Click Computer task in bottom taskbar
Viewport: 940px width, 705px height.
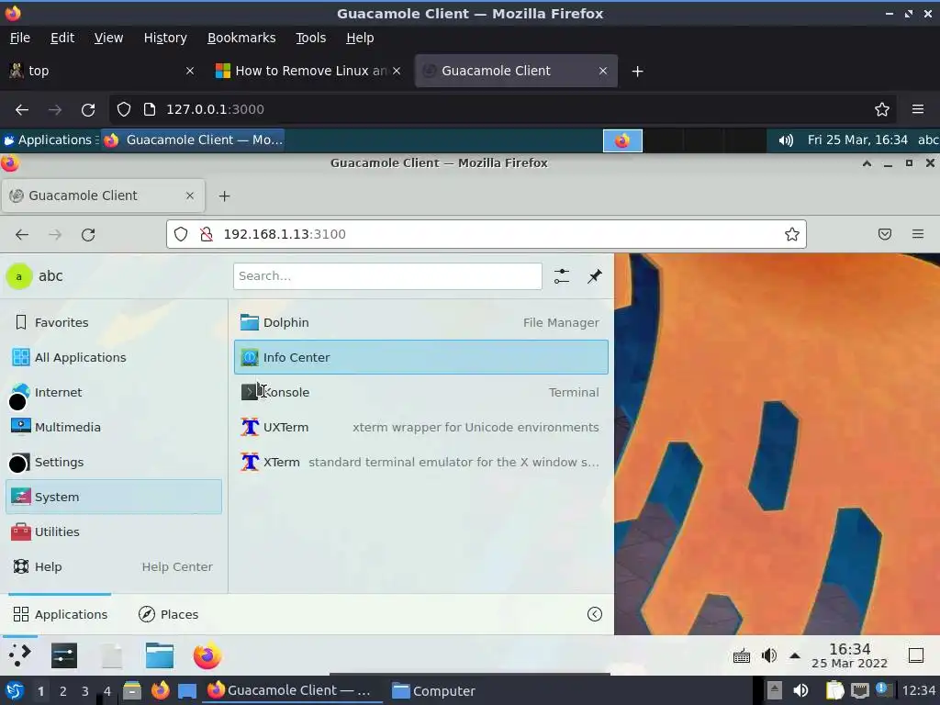click(x=434, y=691)
